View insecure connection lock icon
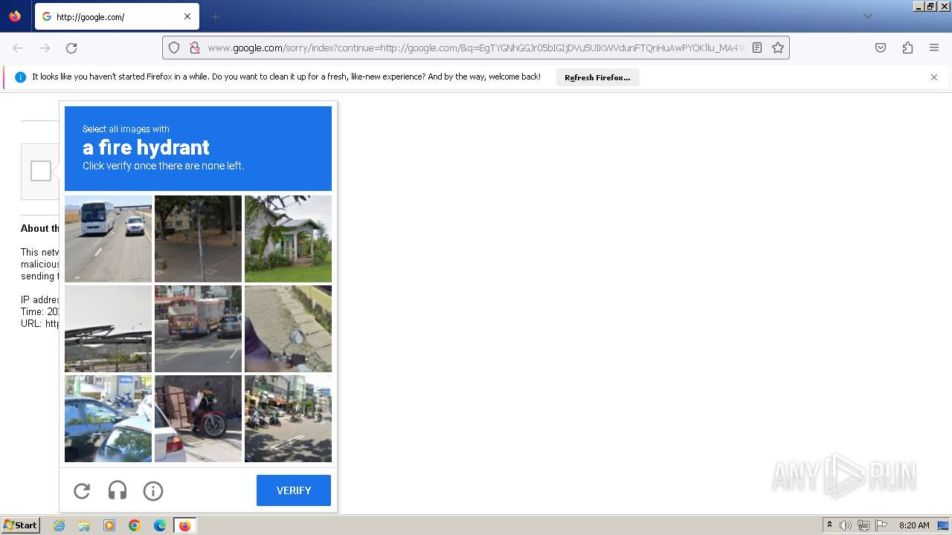 pyautogui.click(x=194, y=48)
